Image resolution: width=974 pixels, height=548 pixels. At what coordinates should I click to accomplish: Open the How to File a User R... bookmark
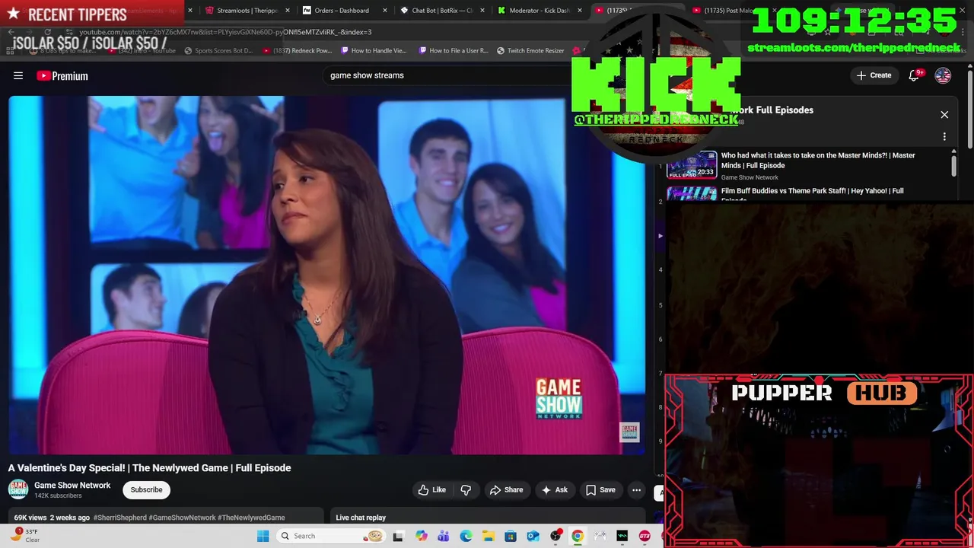tap(454, 51)
